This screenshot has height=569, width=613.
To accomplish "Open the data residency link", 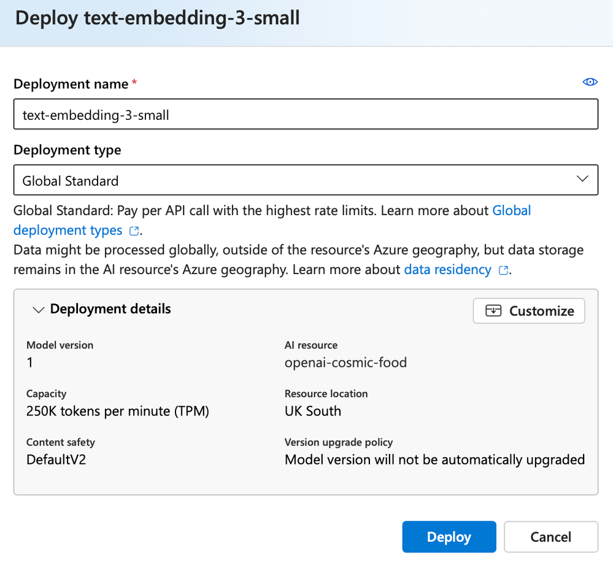I will (447, 269).
